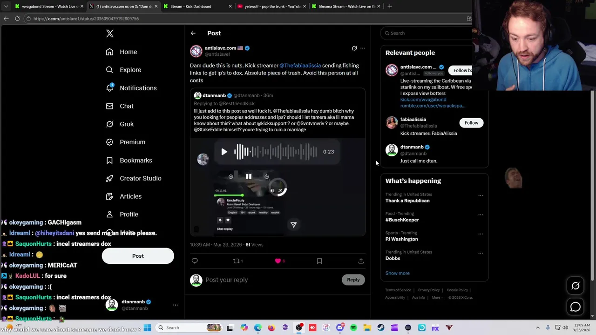This screenshot has height=335, width=596.
Task: Follow fabiaalissia in Relevant people
Action: click(471, 123)
